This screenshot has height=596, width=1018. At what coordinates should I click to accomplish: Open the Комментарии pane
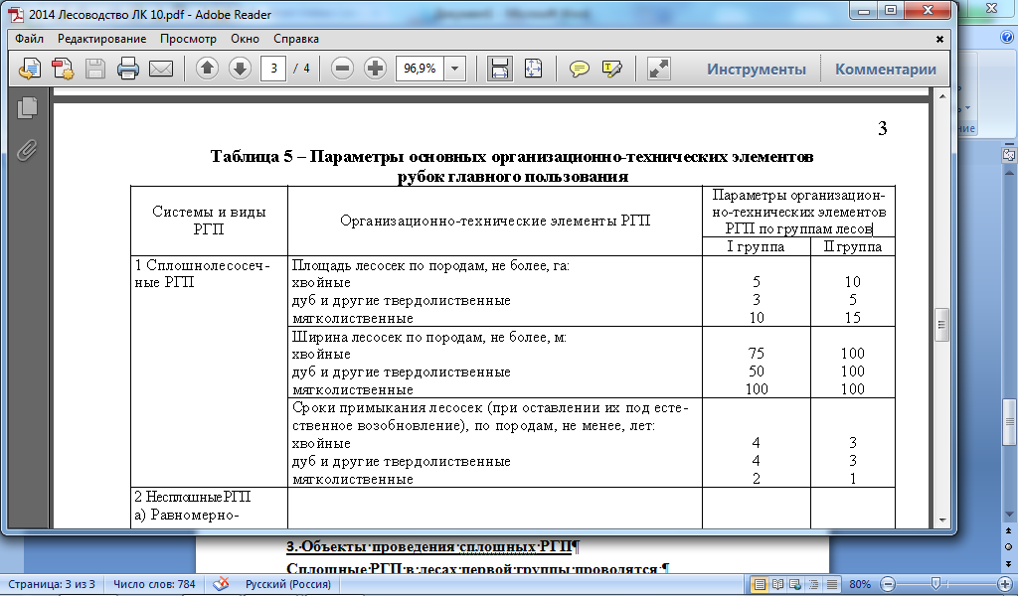pos(886,69)
